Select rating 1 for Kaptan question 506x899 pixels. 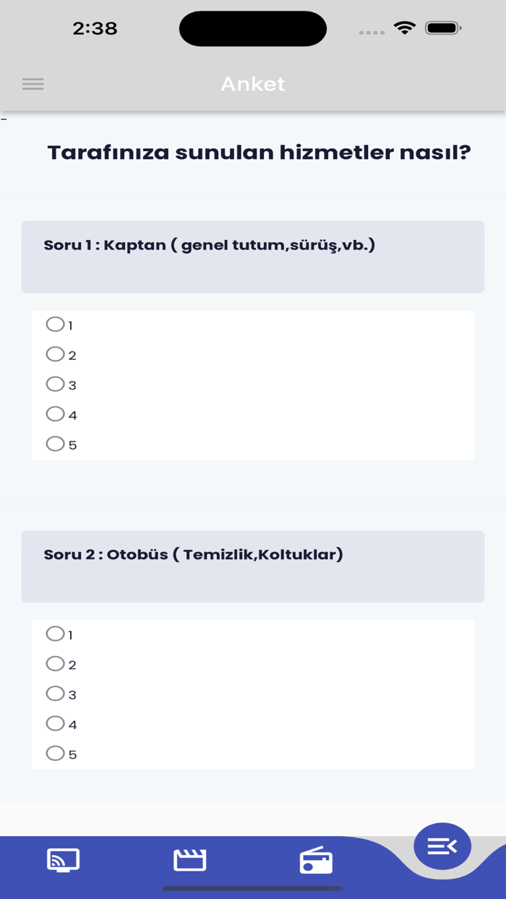(x=55, y=324)
